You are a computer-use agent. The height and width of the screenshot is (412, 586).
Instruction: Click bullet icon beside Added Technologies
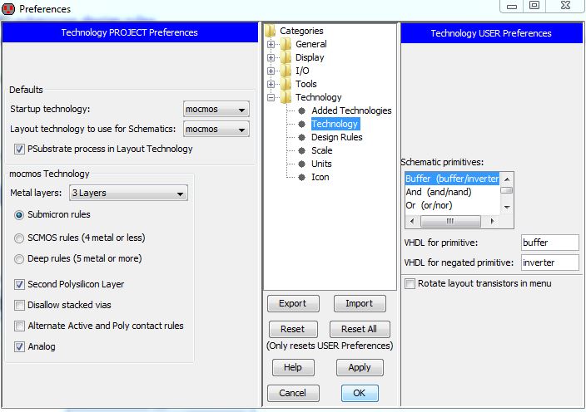(x=302, y=110)
